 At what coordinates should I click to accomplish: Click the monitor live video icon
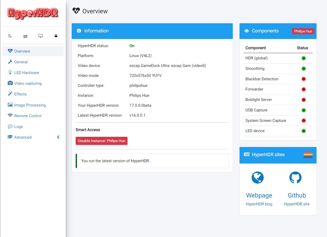pos(41,36)
